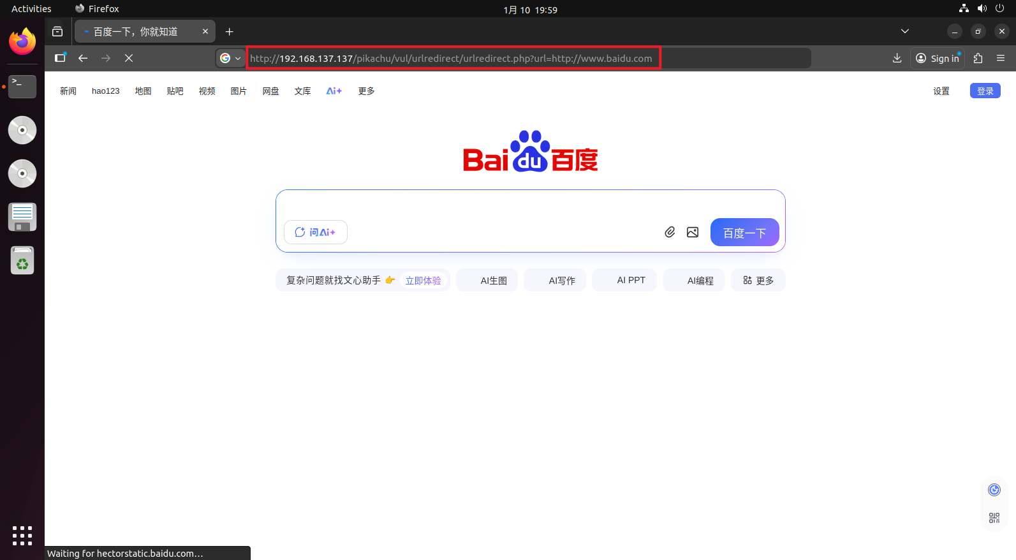Screen dimensions: 1016x560
Task: Open the AI编程 shortcut
Action: tap(694, 280)
